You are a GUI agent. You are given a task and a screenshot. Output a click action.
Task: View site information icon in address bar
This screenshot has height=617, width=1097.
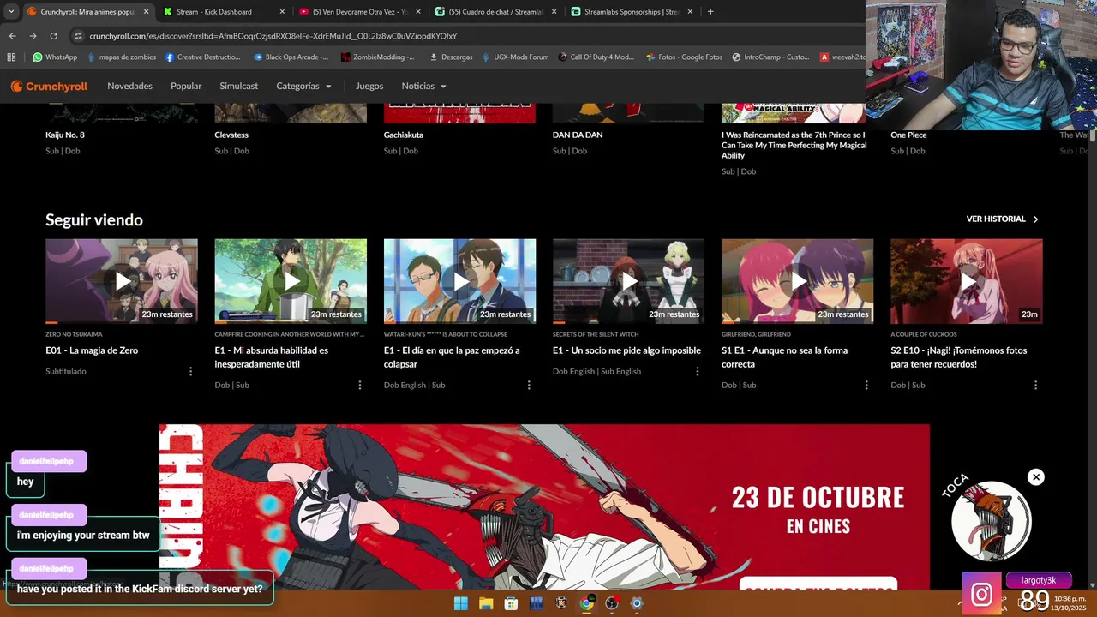click(x=78, y=36)
